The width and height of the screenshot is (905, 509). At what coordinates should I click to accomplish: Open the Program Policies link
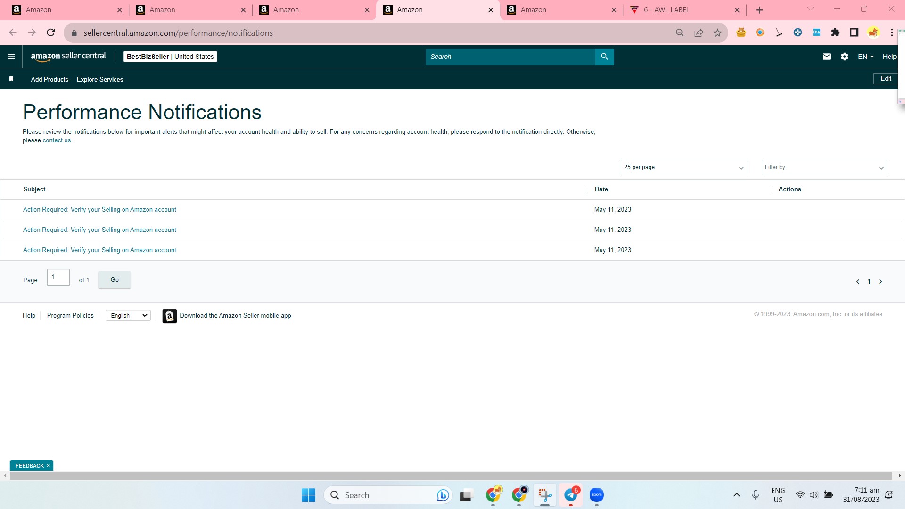tap(70, 316)
